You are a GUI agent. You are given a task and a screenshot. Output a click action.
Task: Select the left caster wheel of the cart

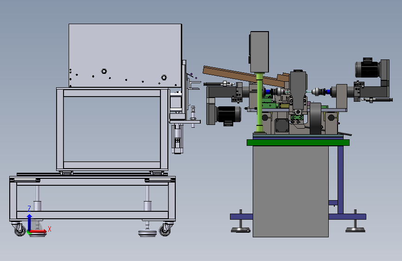(x=19, y=229)
